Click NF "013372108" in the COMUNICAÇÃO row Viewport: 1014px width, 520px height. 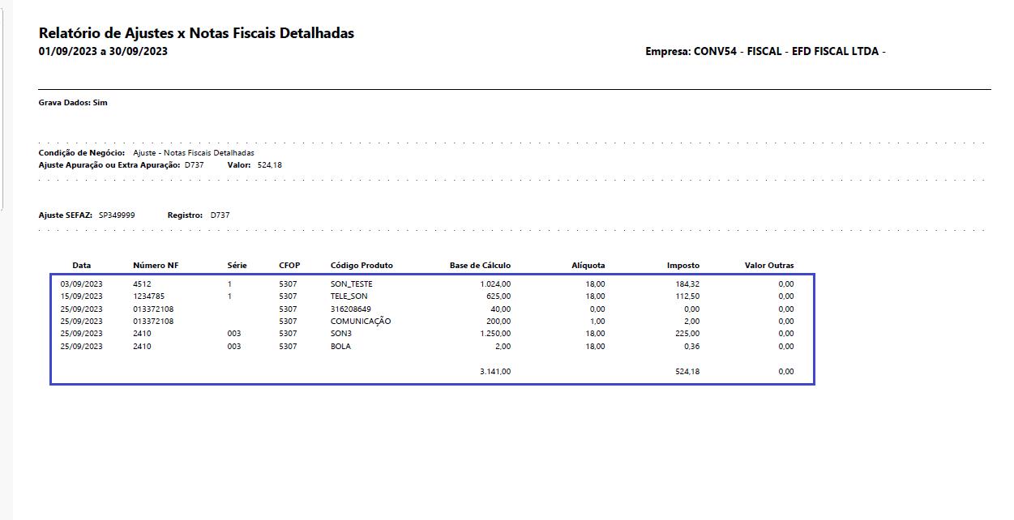pos(153,321)
